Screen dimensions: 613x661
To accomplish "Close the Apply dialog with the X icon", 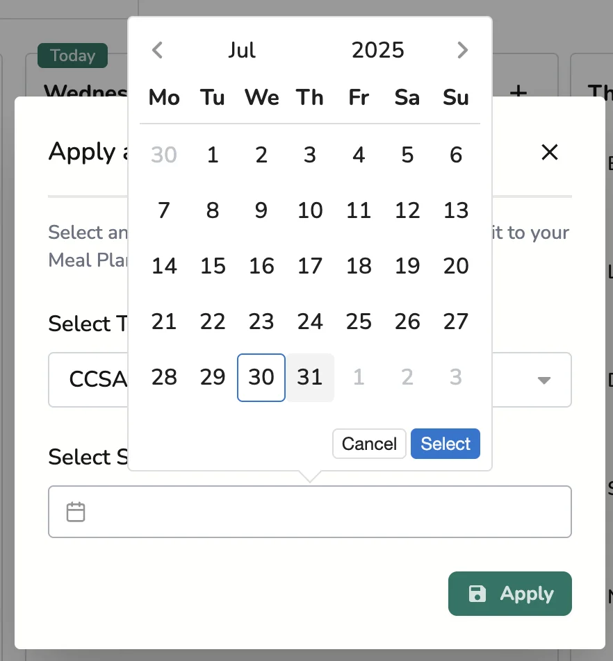I will pos(549,152).
